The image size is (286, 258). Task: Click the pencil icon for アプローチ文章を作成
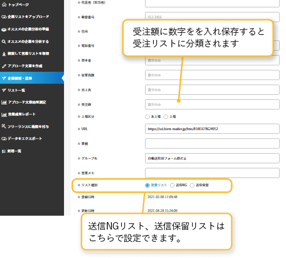(4, 66)
